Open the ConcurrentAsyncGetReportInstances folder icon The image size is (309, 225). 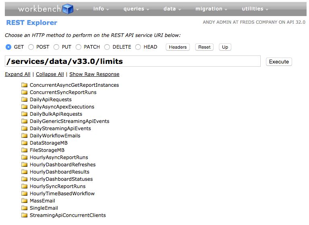24,85
